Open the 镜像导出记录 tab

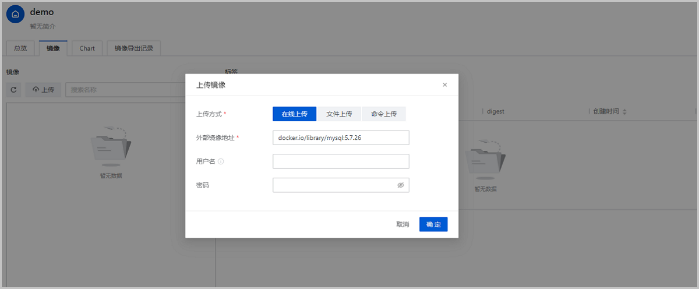(x=134, y=48)
